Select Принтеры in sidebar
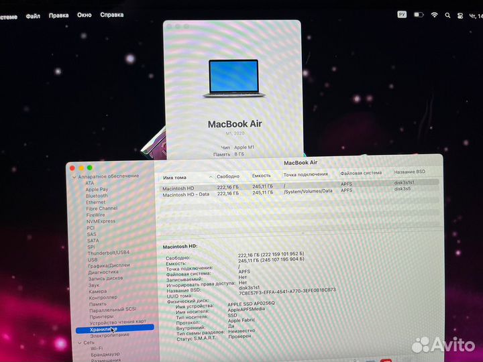483x362 pixels. [101, 316]
